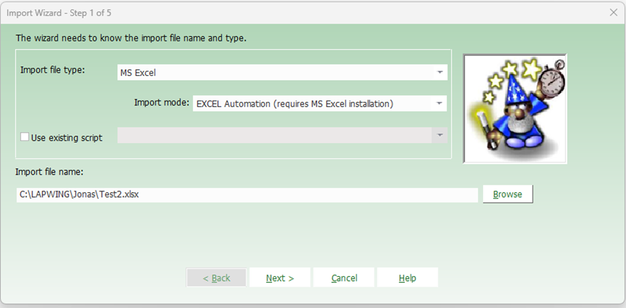
Task: Click the EXCEL Automation import mode field
Action: 311,103
